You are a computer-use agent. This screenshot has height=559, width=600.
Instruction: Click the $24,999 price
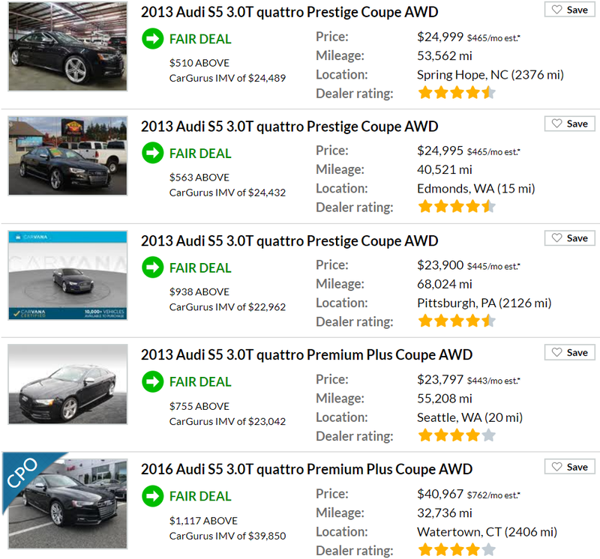440,37
